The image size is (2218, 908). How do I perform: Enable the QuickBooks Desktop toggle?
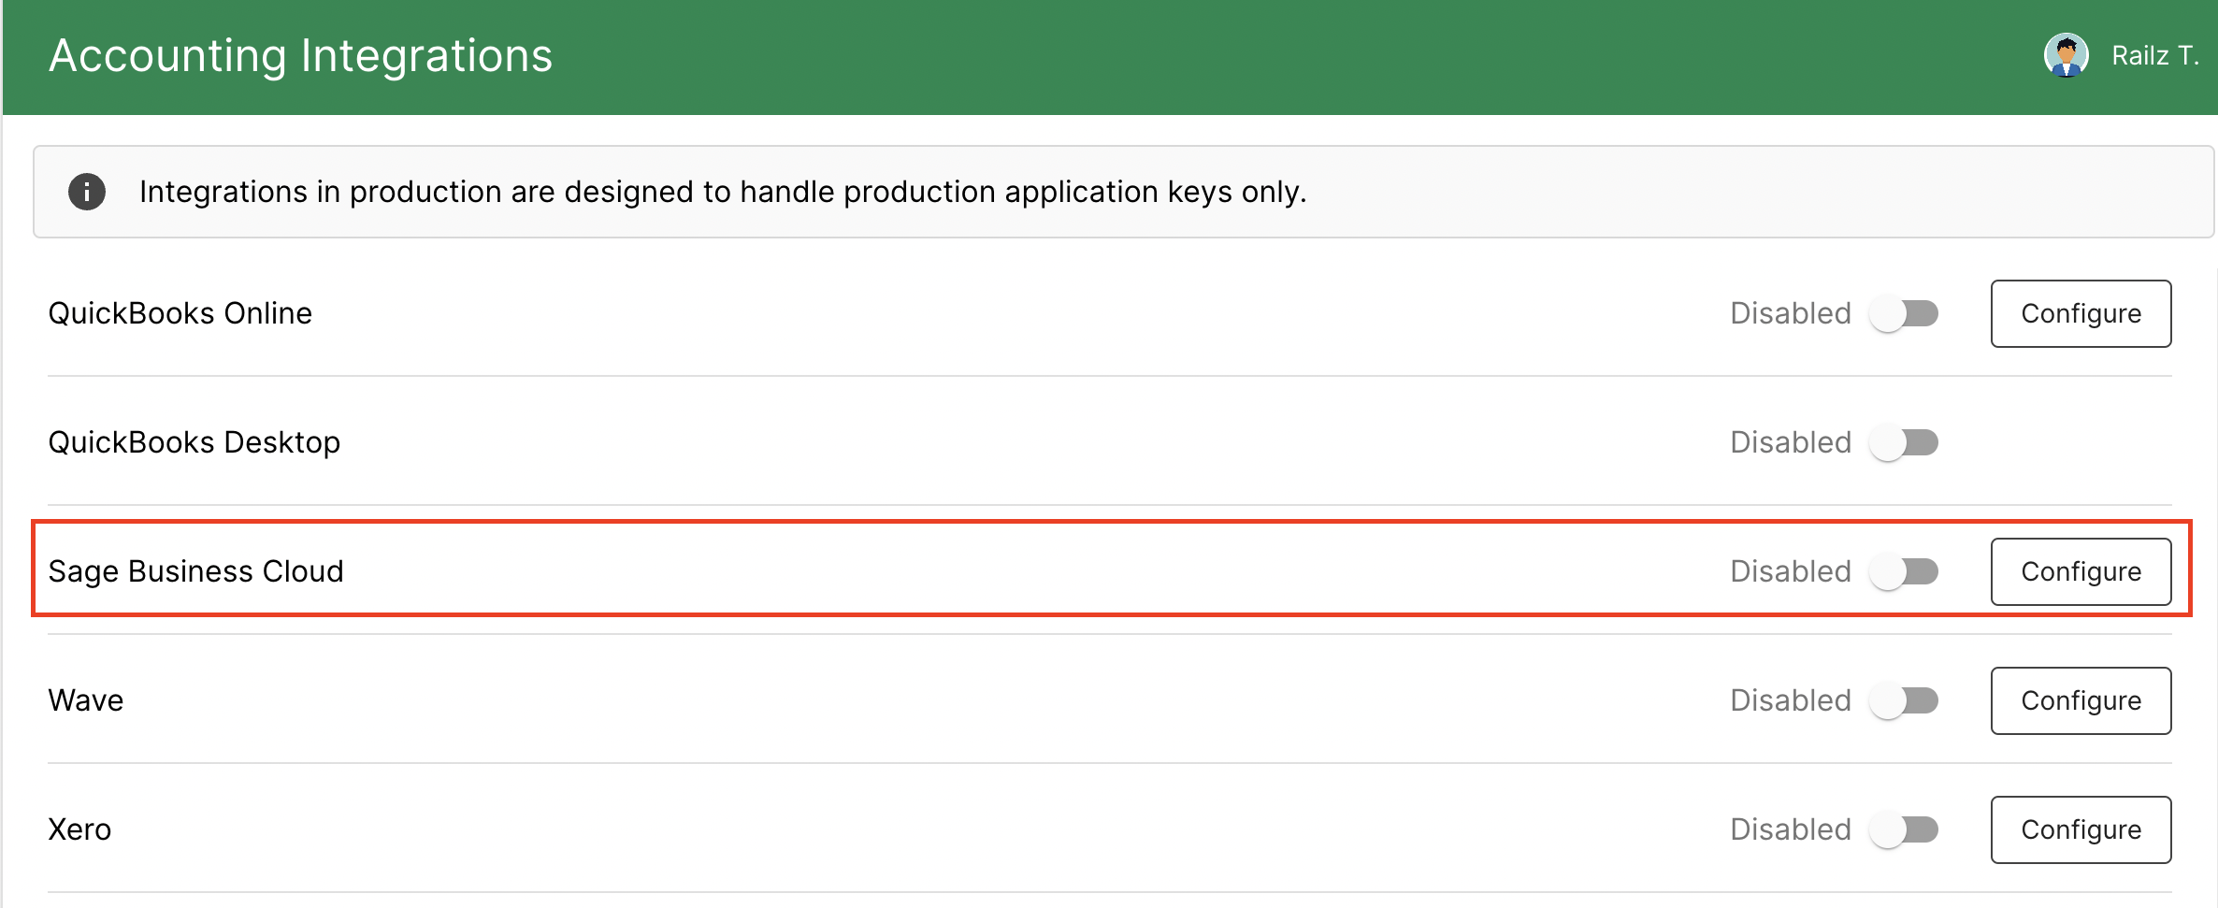[1904, 442]
